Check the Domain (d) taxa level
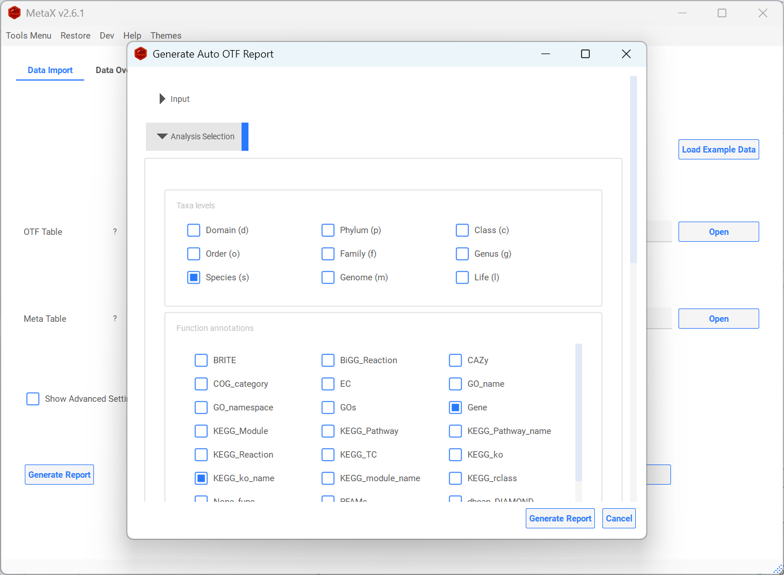This screenshot has height=575, width=784. click(194, 230)
